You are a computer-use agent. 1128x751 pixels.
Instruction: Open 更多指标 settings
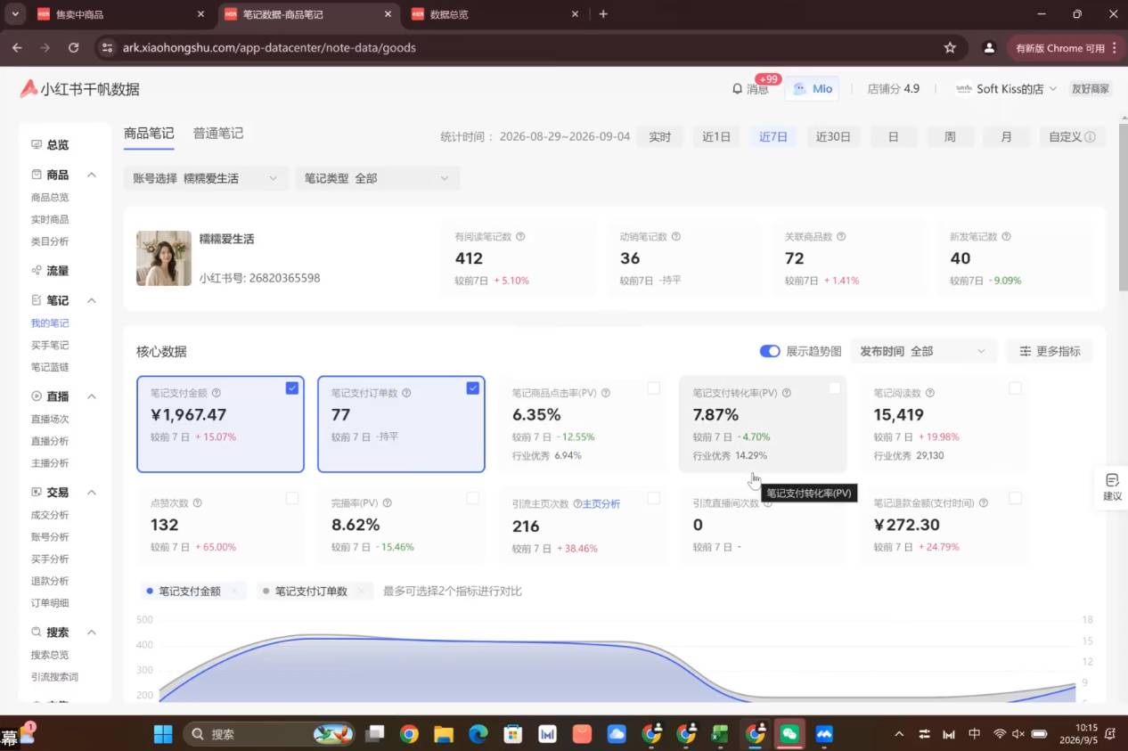point(1050,351)
